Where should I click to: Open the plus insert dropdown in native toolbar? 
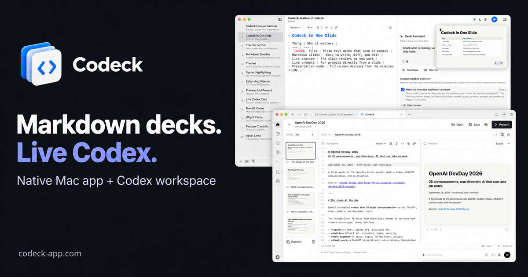[310, 28]
